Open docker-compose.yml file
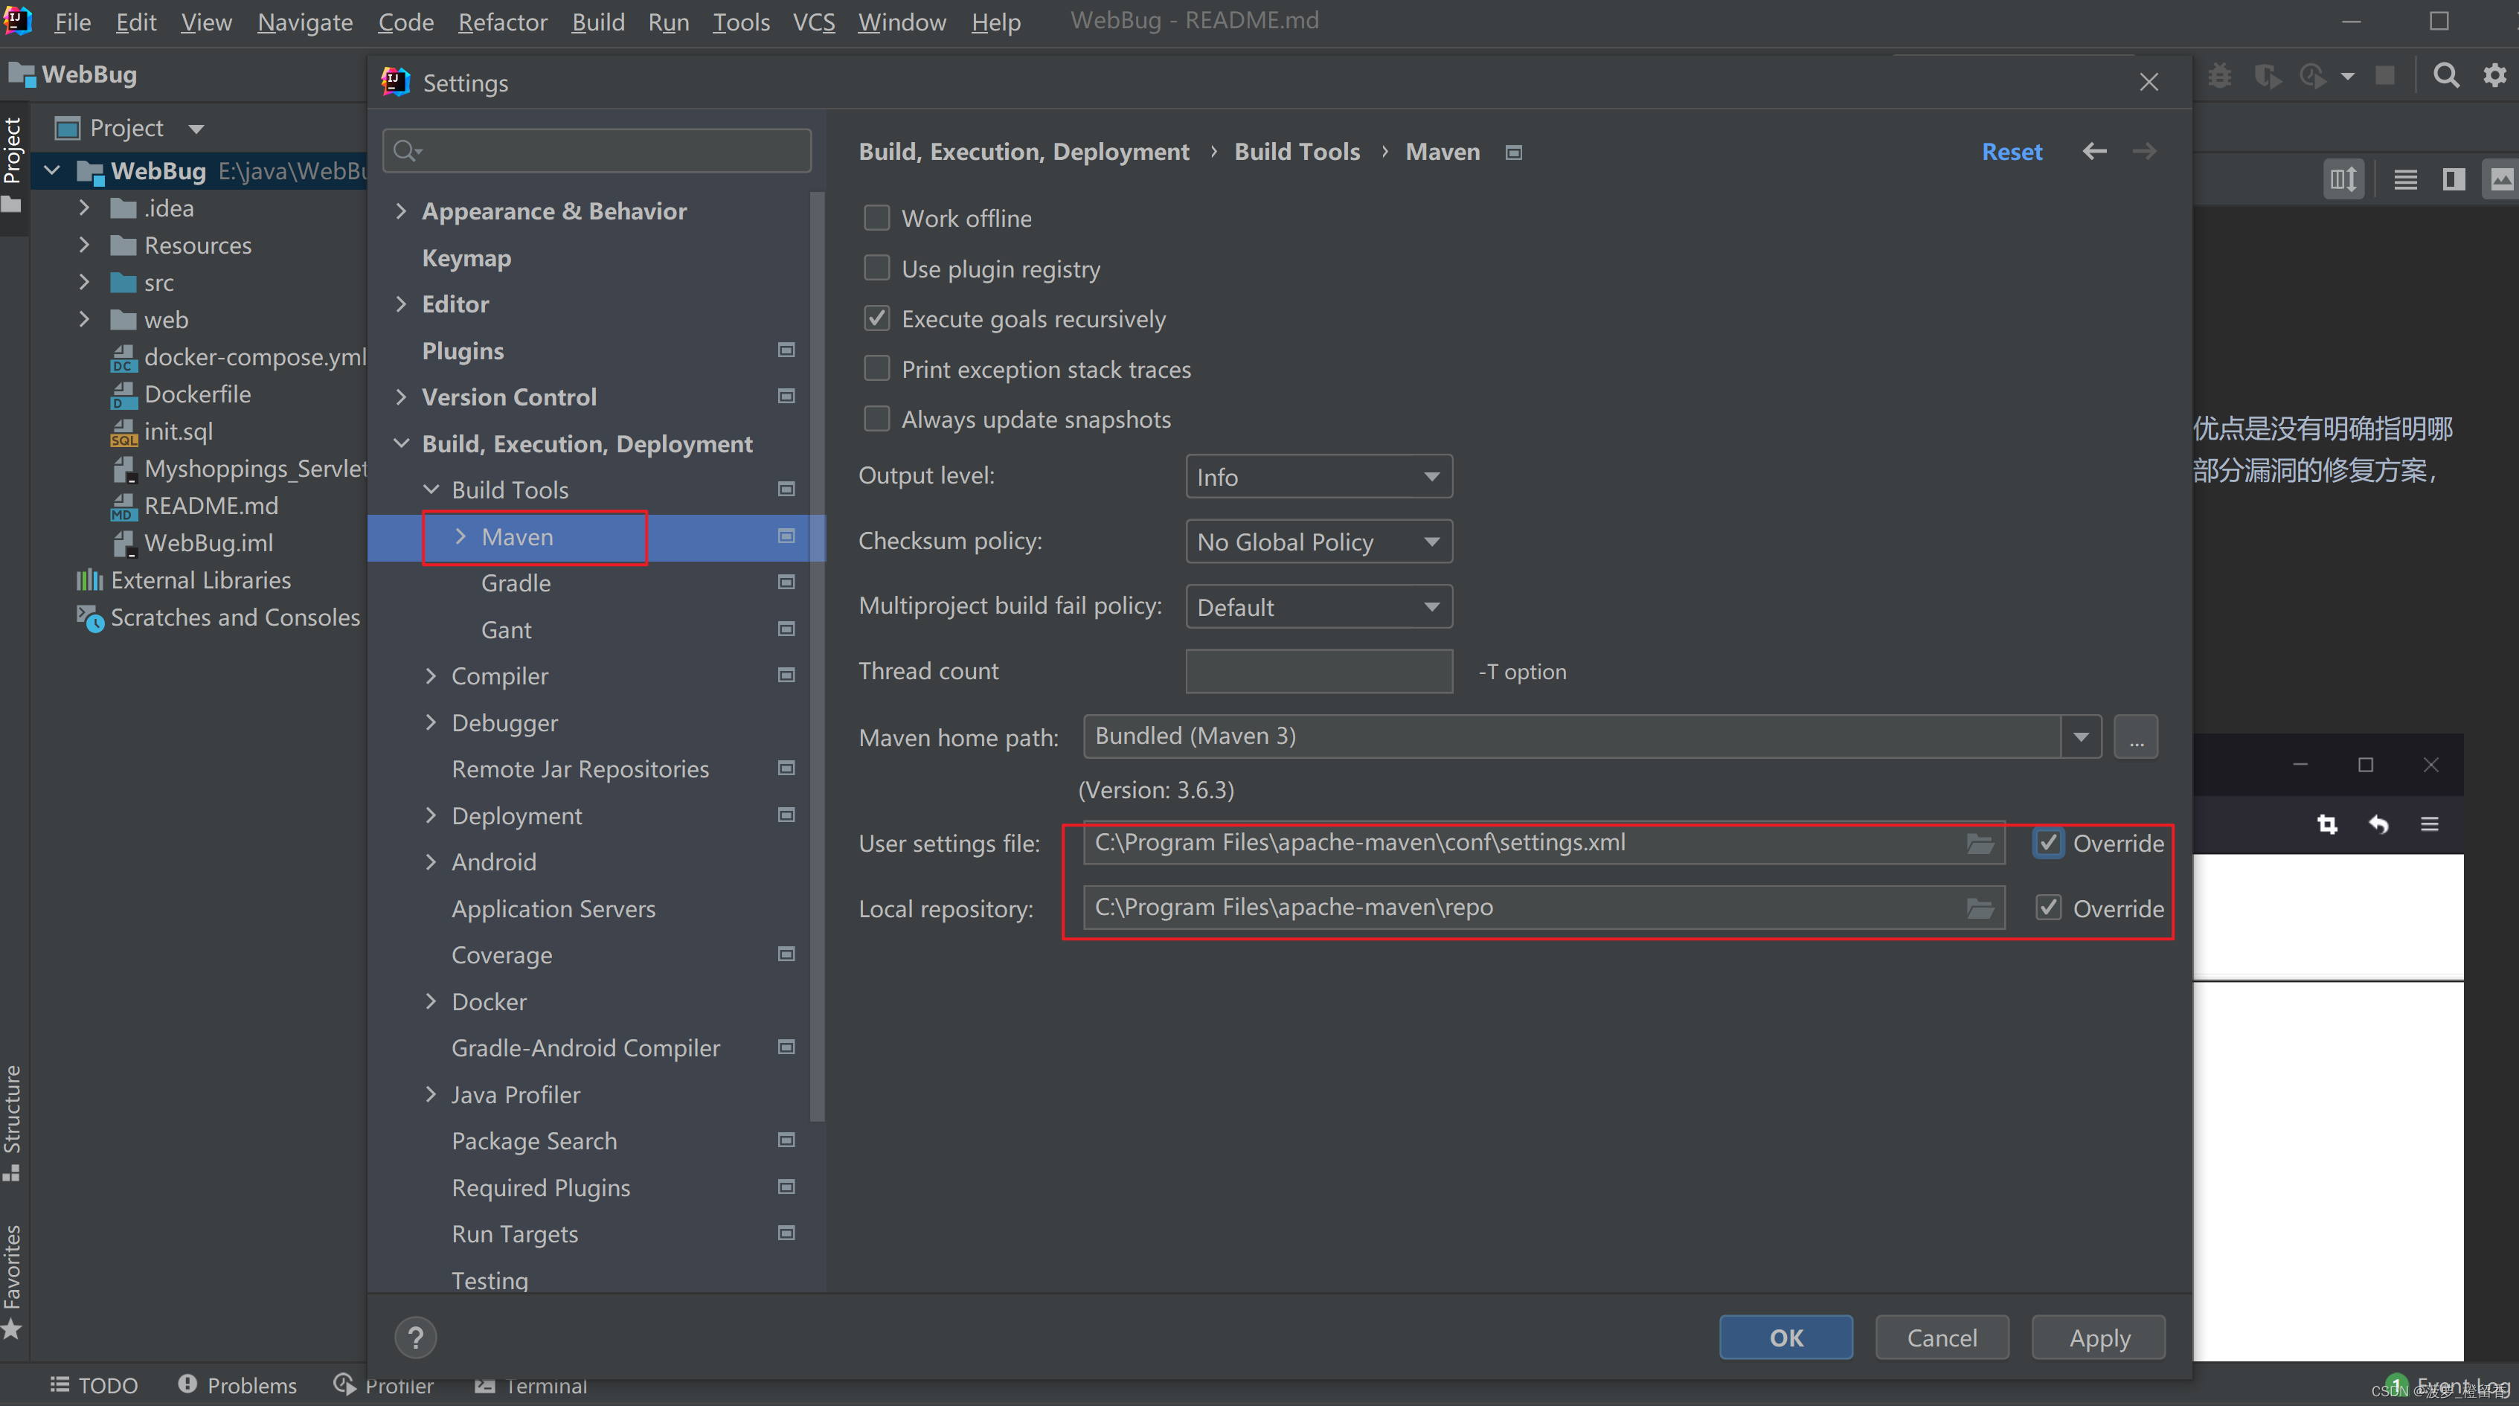Image resolution: width=2519 pixels, height=1406 pixels. pyautogui.click(x=254, y=357)
